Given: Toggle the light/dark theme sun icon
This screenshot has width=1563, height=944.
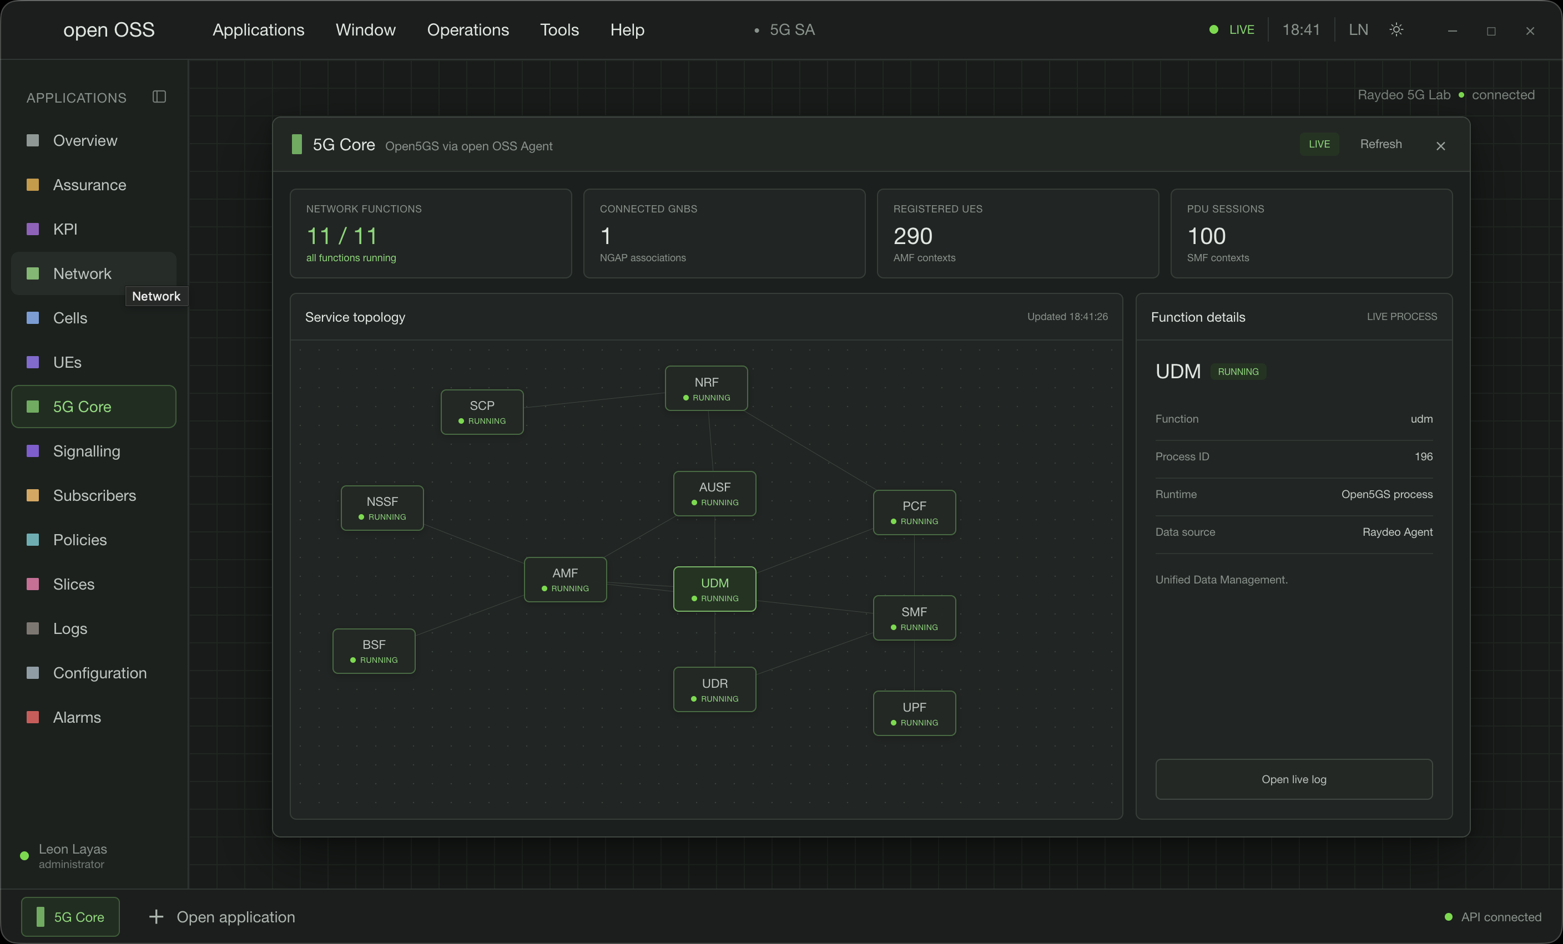Looking at the screenshot, I should (x=1396, y=30).
